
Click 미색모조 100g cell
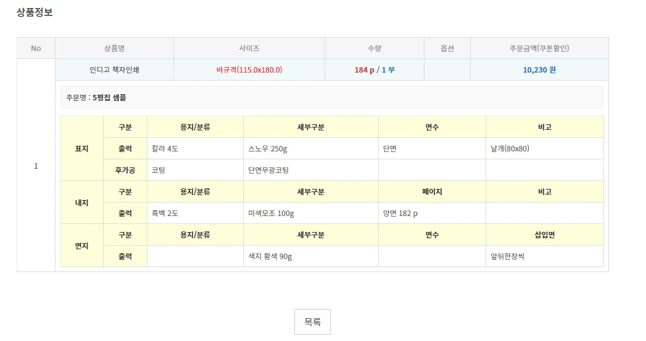tap(311, 213)
